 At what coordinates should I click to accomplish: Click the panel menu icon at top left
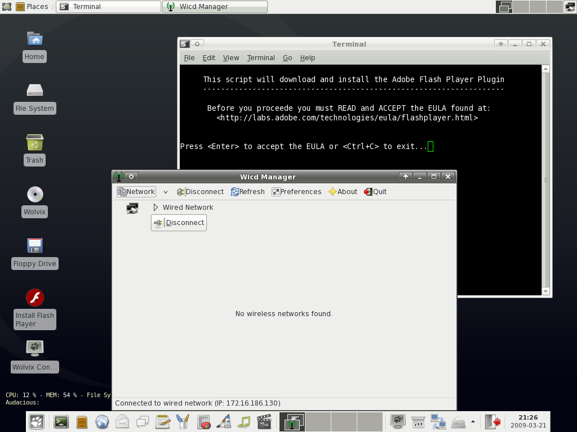tap(7, 7)
